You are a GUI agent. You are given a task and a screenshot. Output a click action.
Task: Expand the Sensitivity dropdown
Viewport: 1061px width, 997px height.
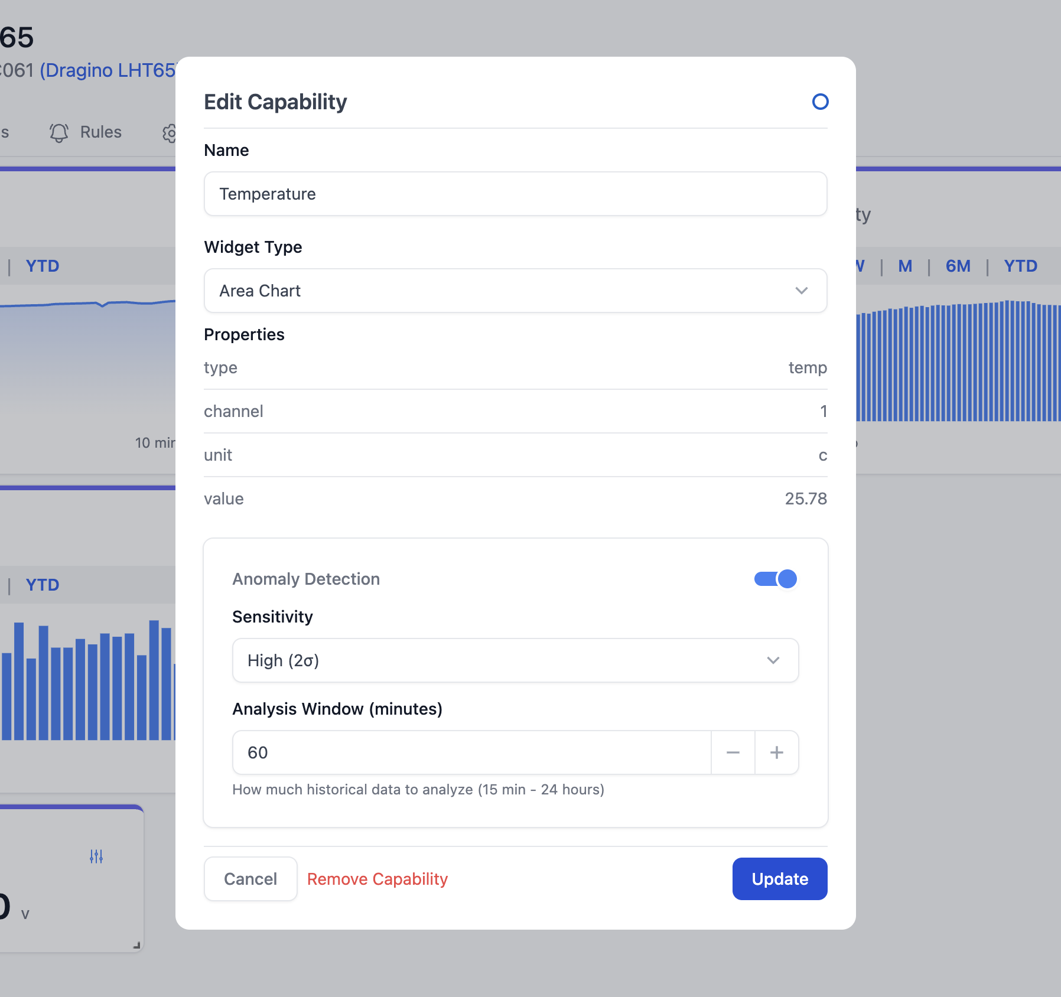[x=515, y=660]
